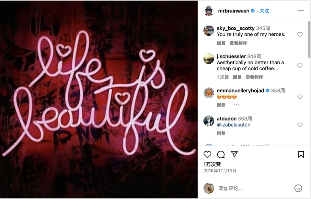
Task: Open the comment bubble icon
Action: click(221, 154)
